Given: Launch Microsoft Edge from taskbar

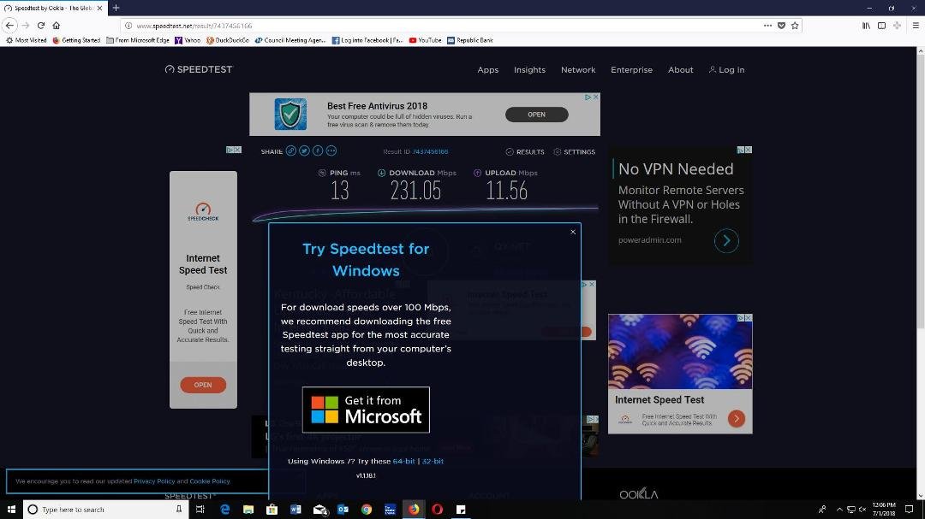Looking at the screenshot, I should pyautogui.click(x=224, y=509).
